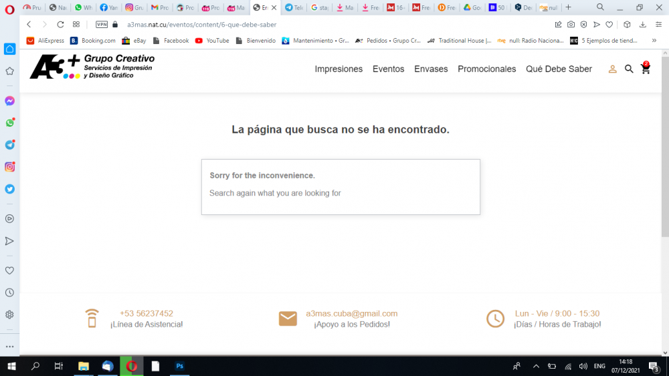Expand the hidden bookmarks chevron
Viewport: 669px width, 376px height.
654,41
